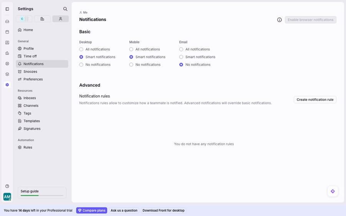Open the Setup guide progress card
Viewport: 346px width, 216px height.
tap(42, 193)
